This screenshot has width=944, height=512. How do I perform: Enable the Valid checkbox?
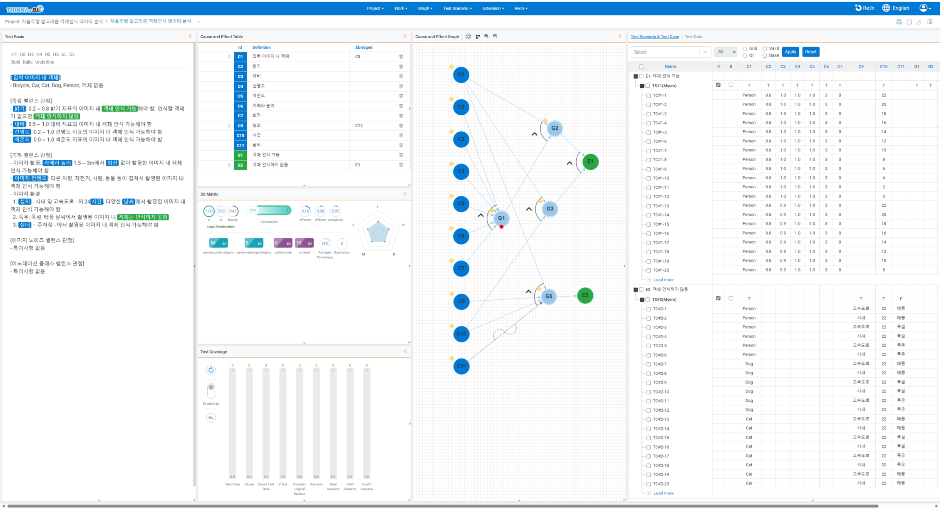[765, 49]
